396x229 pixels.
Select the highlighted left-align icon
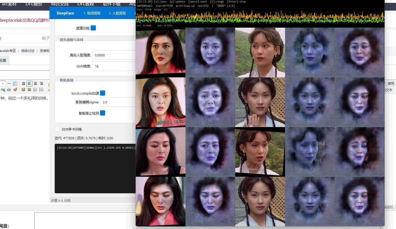pyautogui.click(x=29, y=83)
